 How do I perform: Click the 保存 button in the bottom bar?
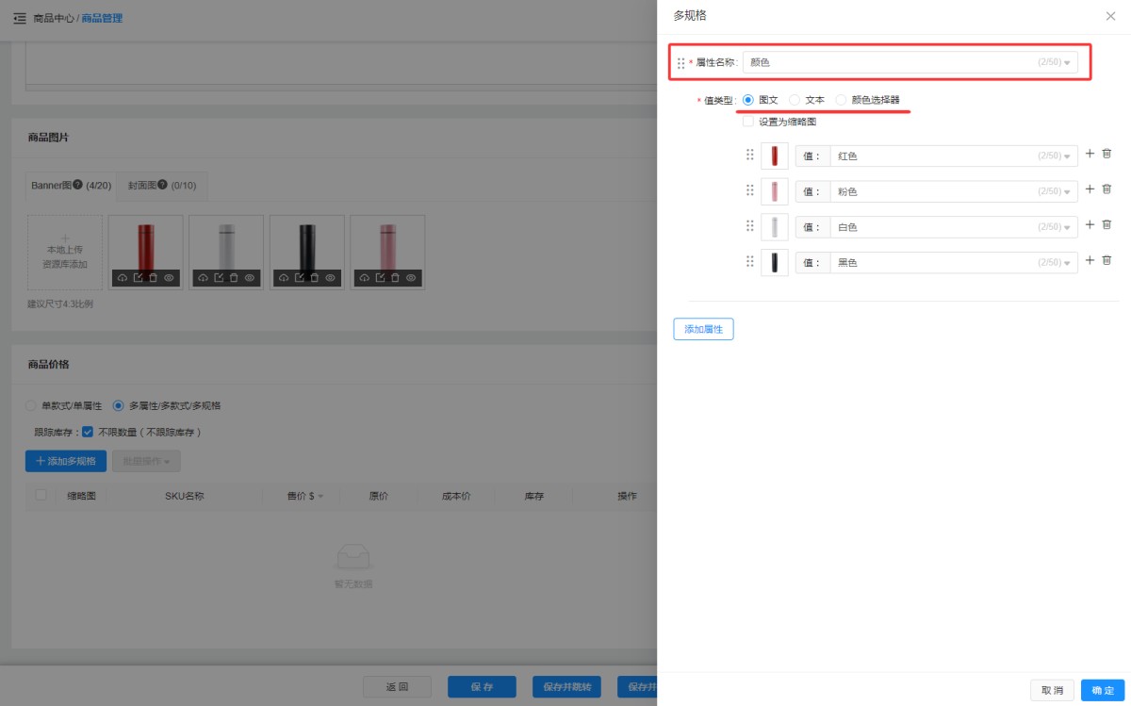[482, 687]
